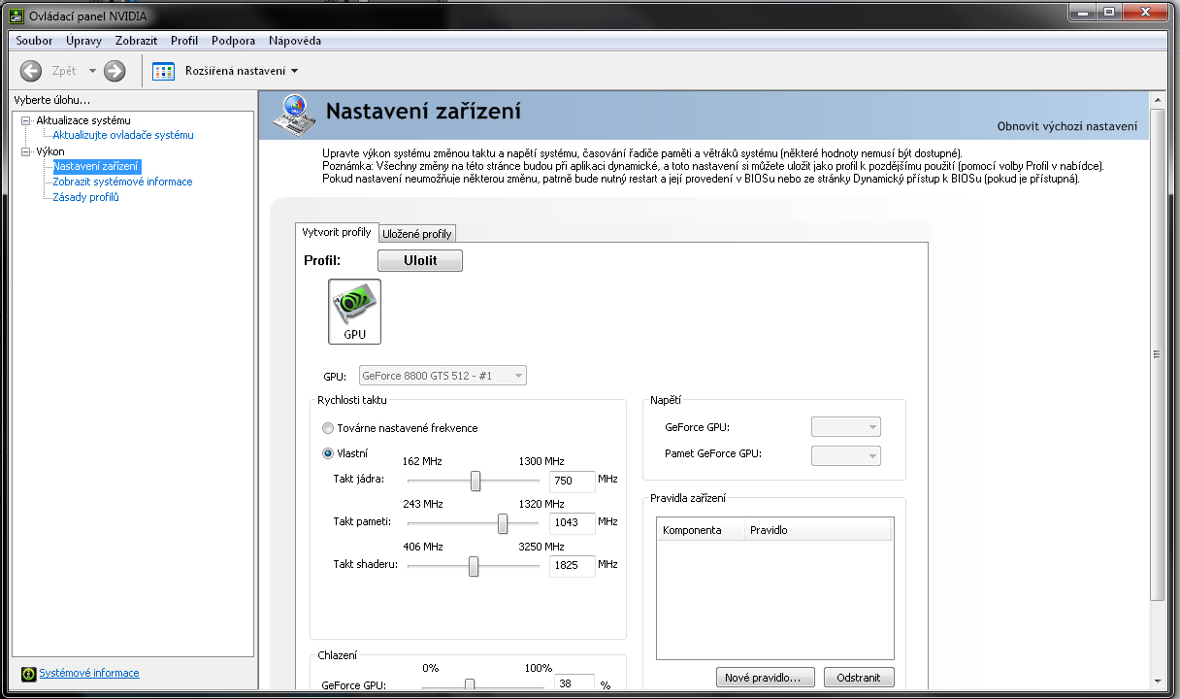The height and width of the screenshot is (699, 1180).
Task: Select Továrne nastavené frekvence radio button
Action: pyautogui.click(x=328, y=428)
